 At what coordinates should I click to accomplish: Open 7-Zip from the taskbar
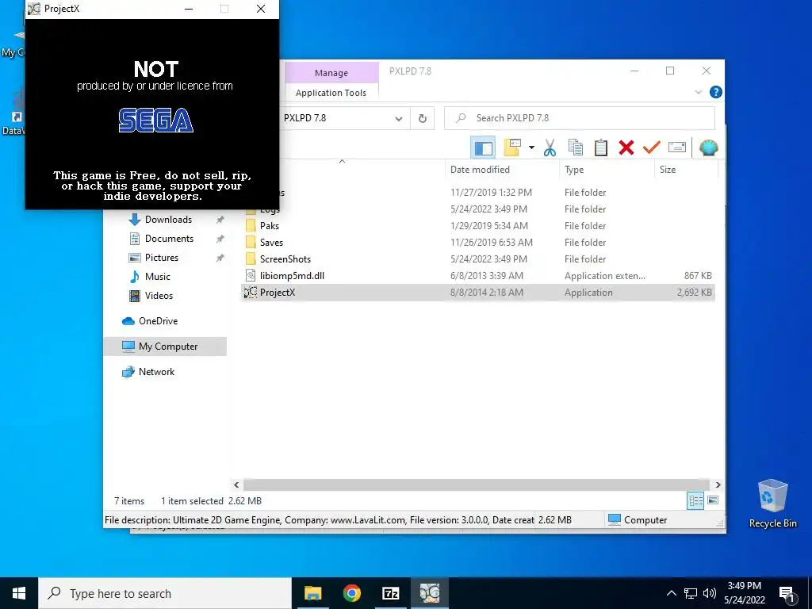click(x=390, y=593)
